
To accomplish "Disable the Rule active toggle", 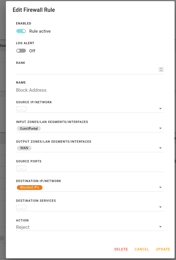I will (x=21, y=31).
